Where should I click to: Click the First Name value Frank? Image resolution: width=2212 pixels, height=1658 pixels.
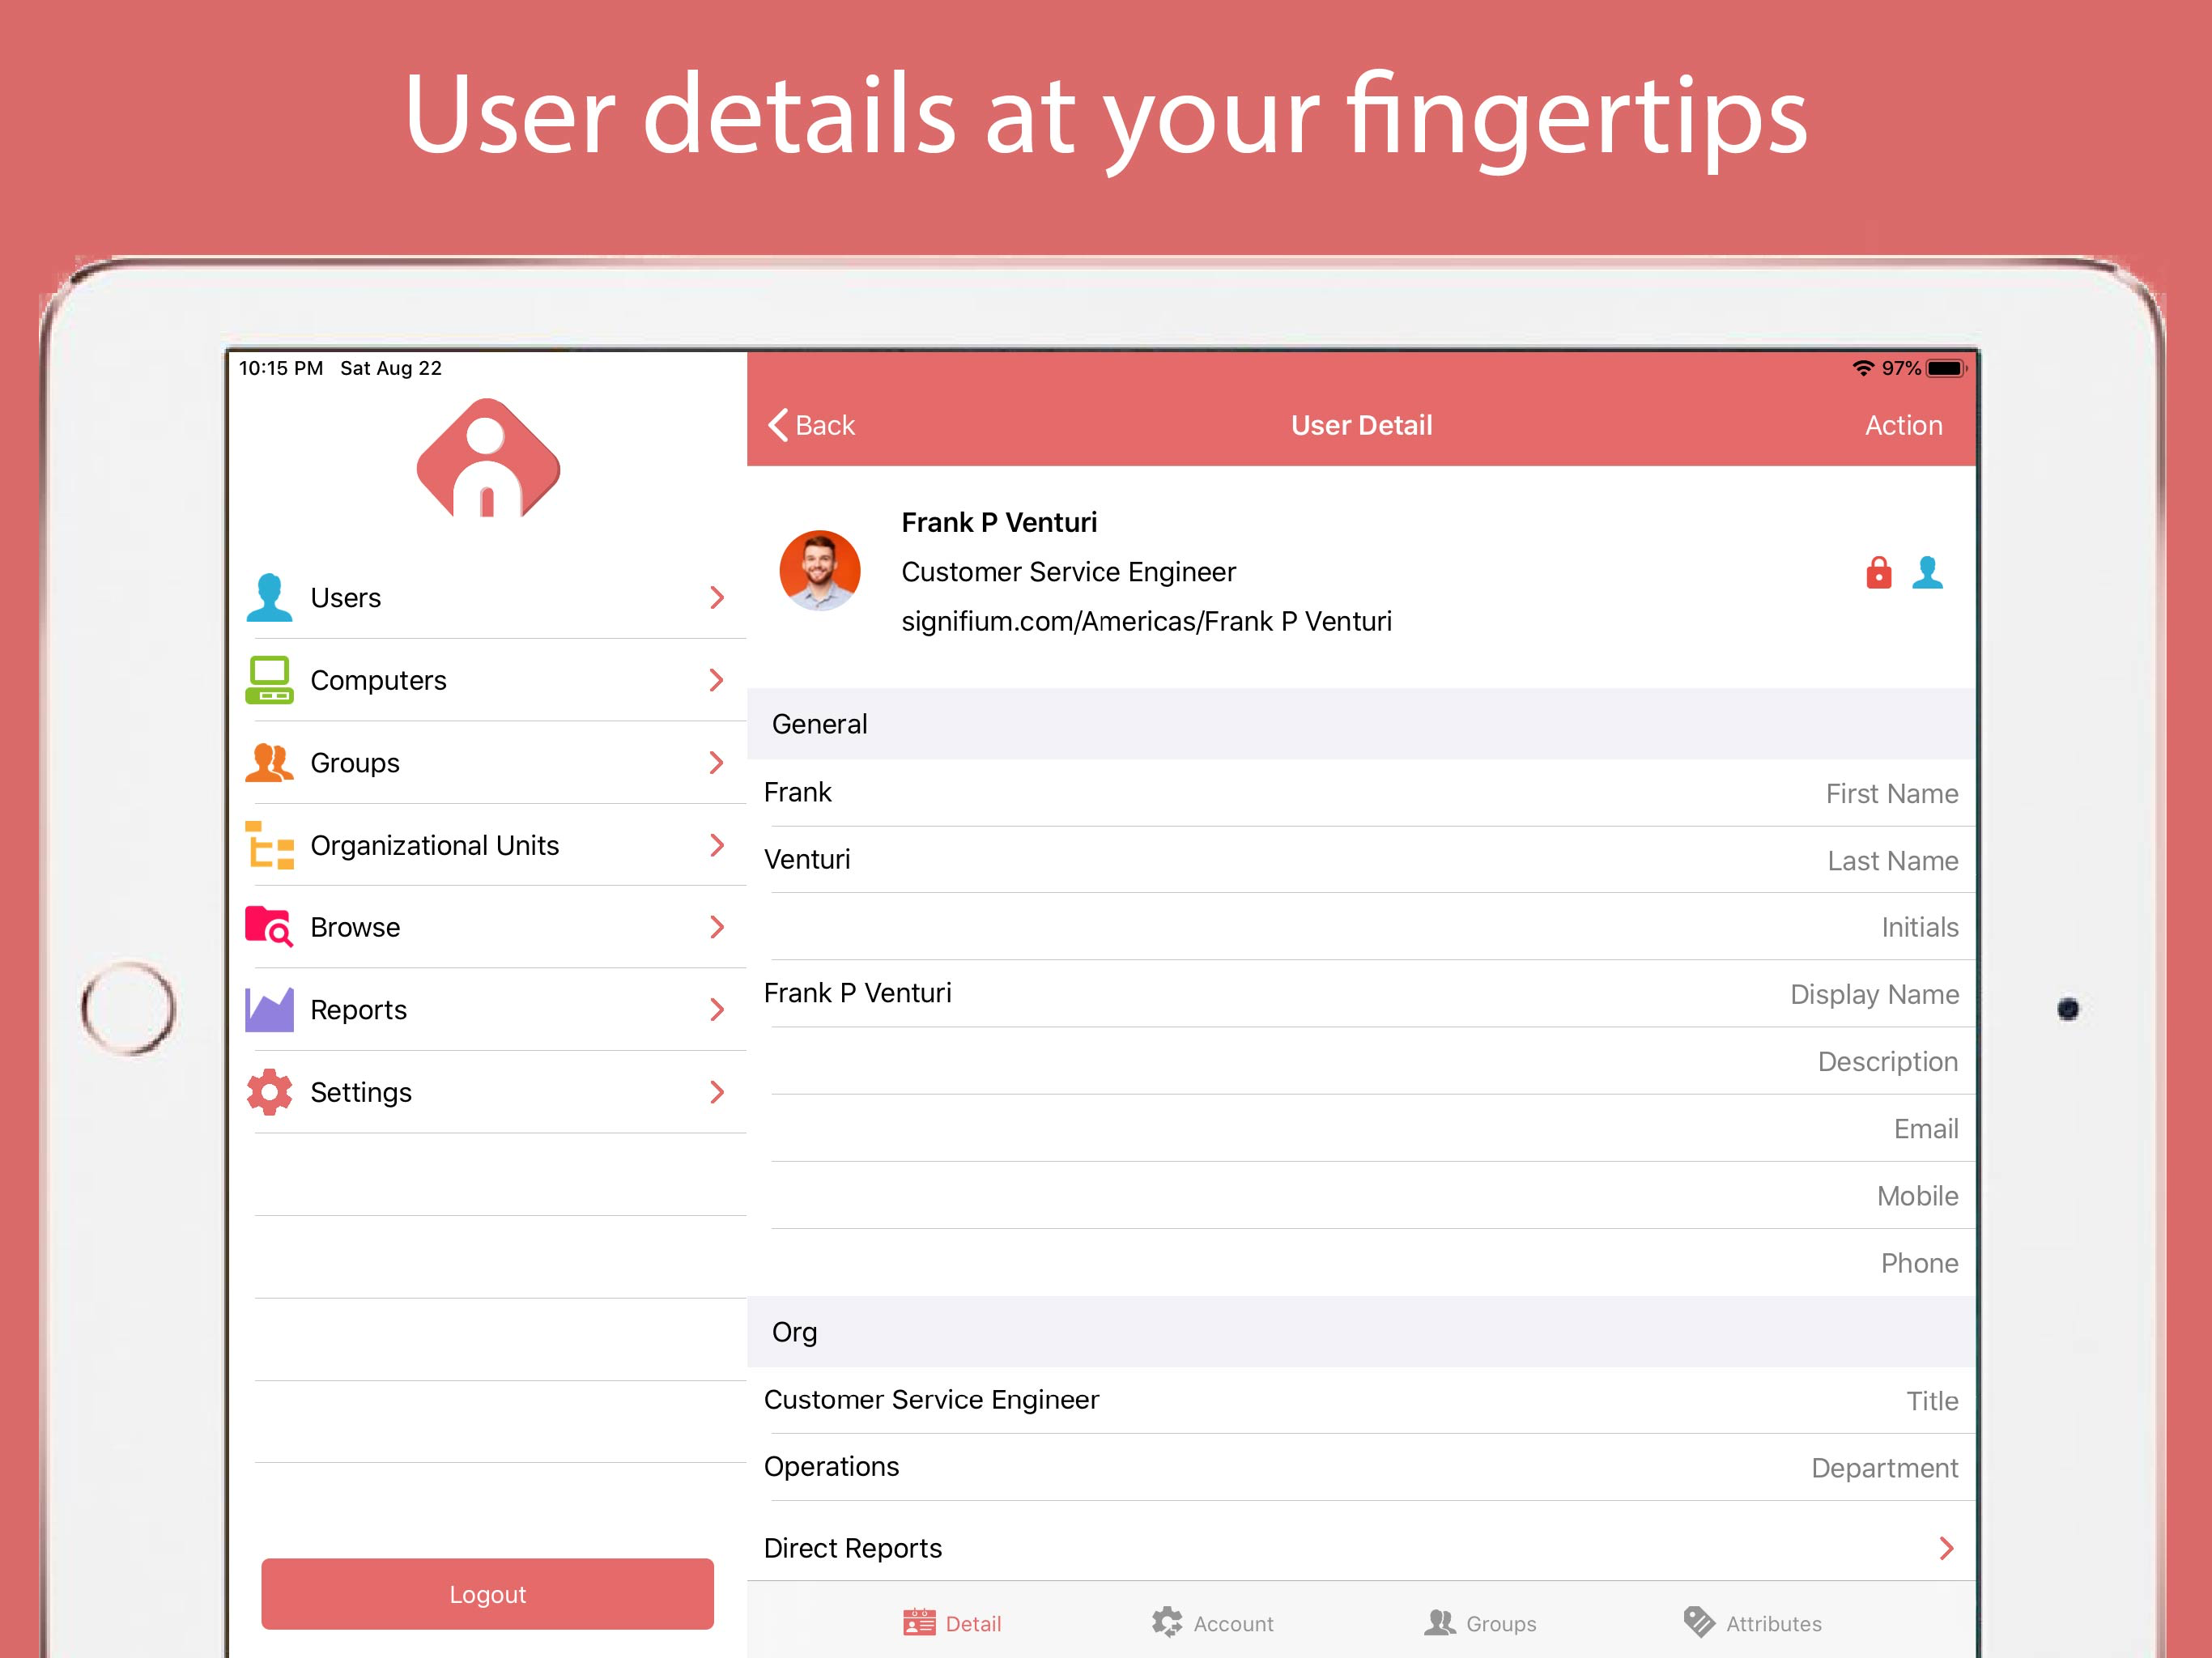798,792
